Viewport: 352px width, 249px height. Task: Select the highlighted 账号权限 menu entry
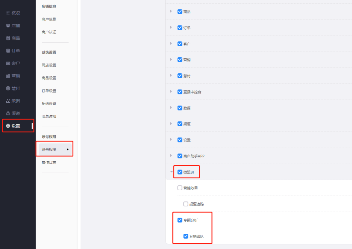[x=55, y=150]
